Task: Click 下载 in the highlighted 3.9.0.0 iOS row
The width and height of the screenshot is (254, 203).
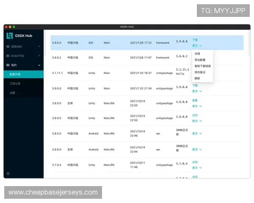Action: click(x=195, y=40)
